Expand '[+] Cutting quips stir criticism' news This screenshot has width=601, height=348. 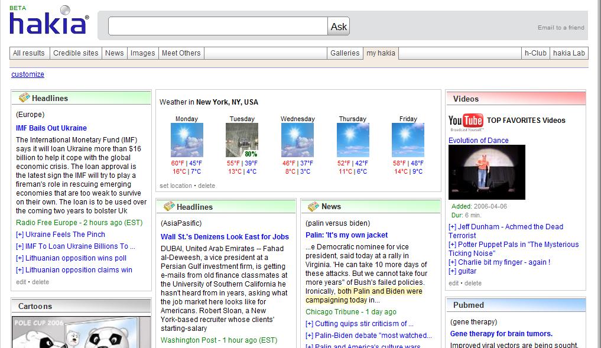(359, 324)
